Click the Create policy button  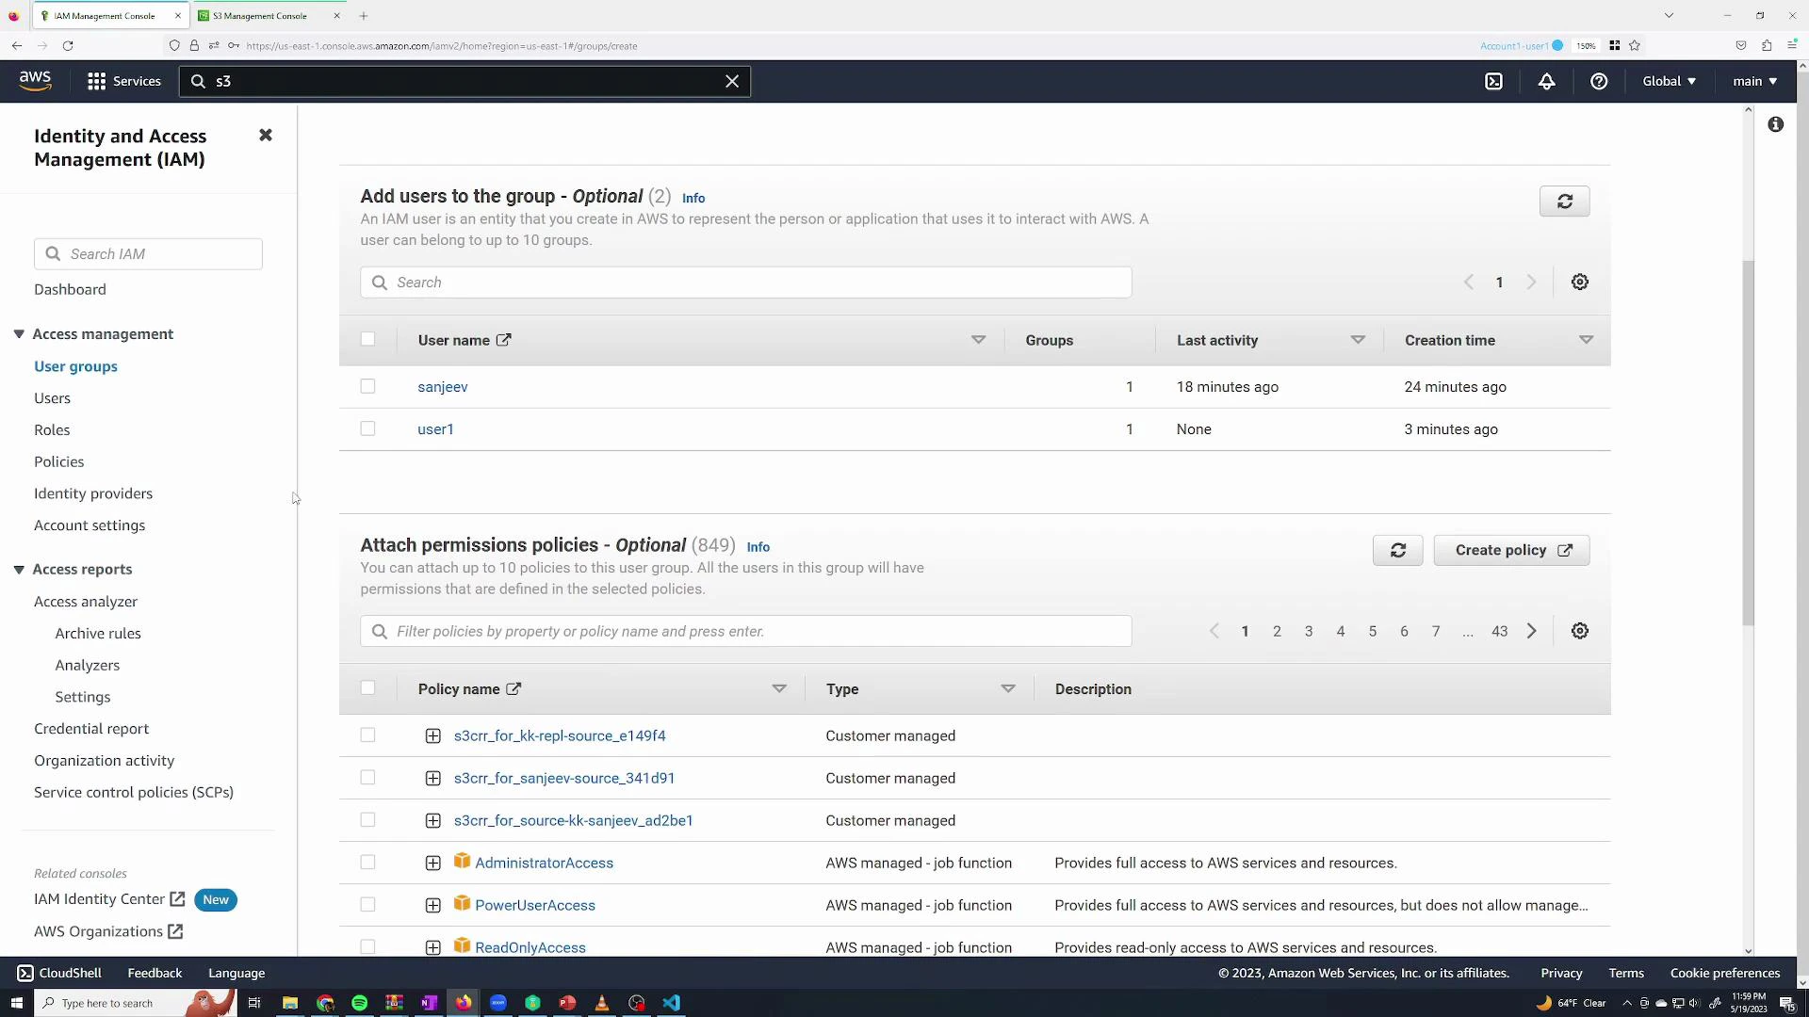(1510, 550)
